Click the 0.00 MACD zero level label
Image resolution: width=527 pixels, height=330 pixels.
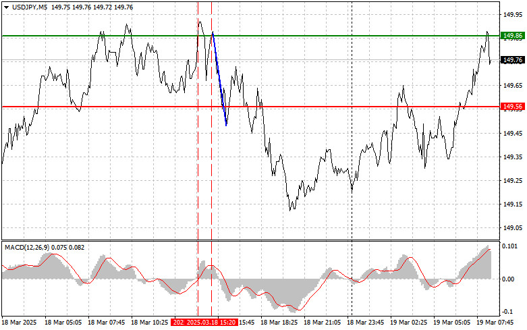[507, 279]
